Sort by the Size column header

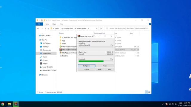click(x=131, y=33)
